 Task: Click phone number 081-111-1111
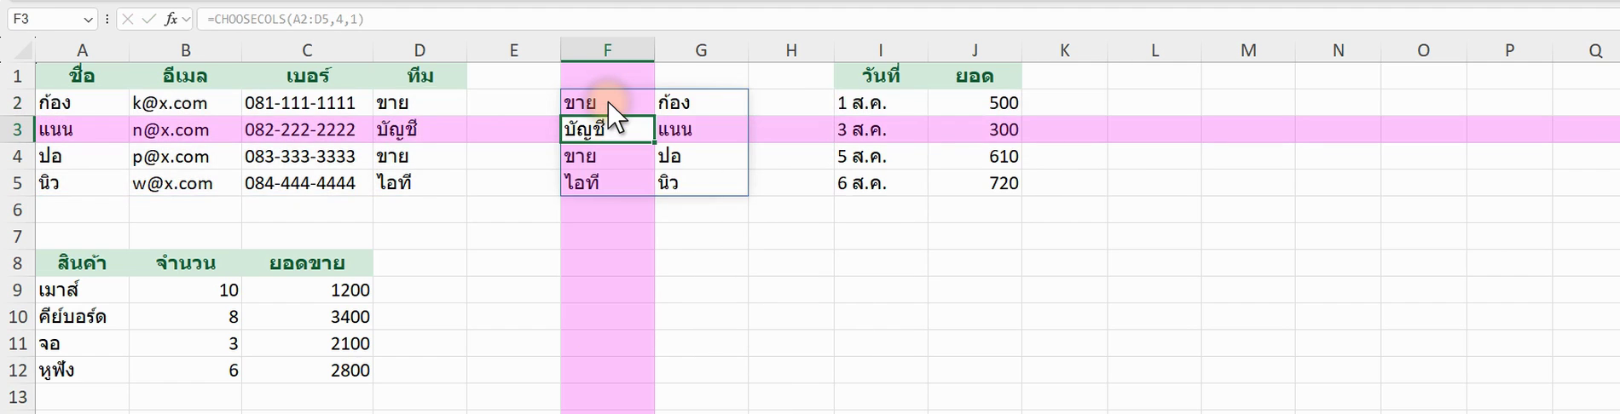307,103
